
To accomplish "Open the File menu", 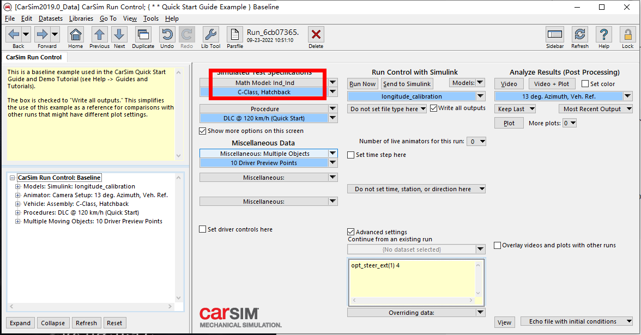I will pos(10,19).
